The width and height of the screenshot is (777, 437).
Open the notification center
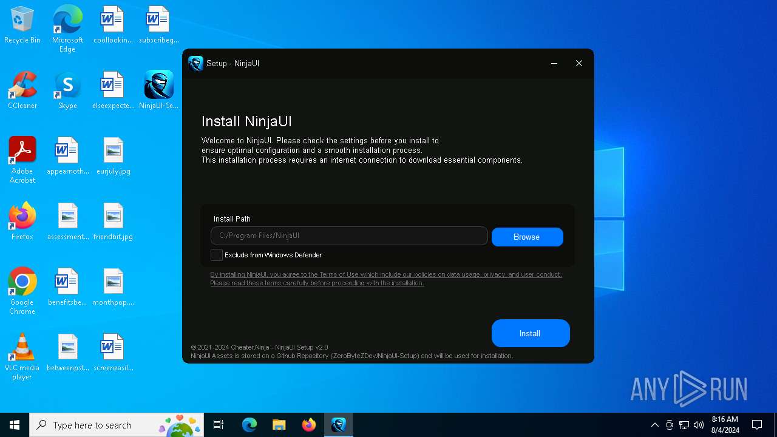(757, 425)
